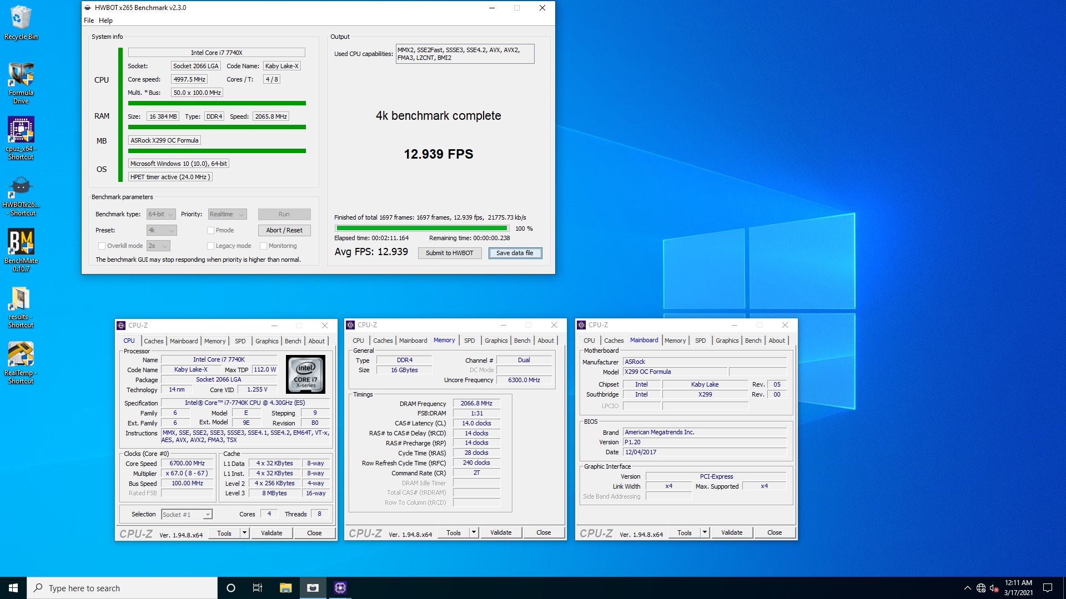Viewport: 1066px width, 599px height.
Task: Expand Tools arrow in CPU-Z Memory window
Action: 474,532
